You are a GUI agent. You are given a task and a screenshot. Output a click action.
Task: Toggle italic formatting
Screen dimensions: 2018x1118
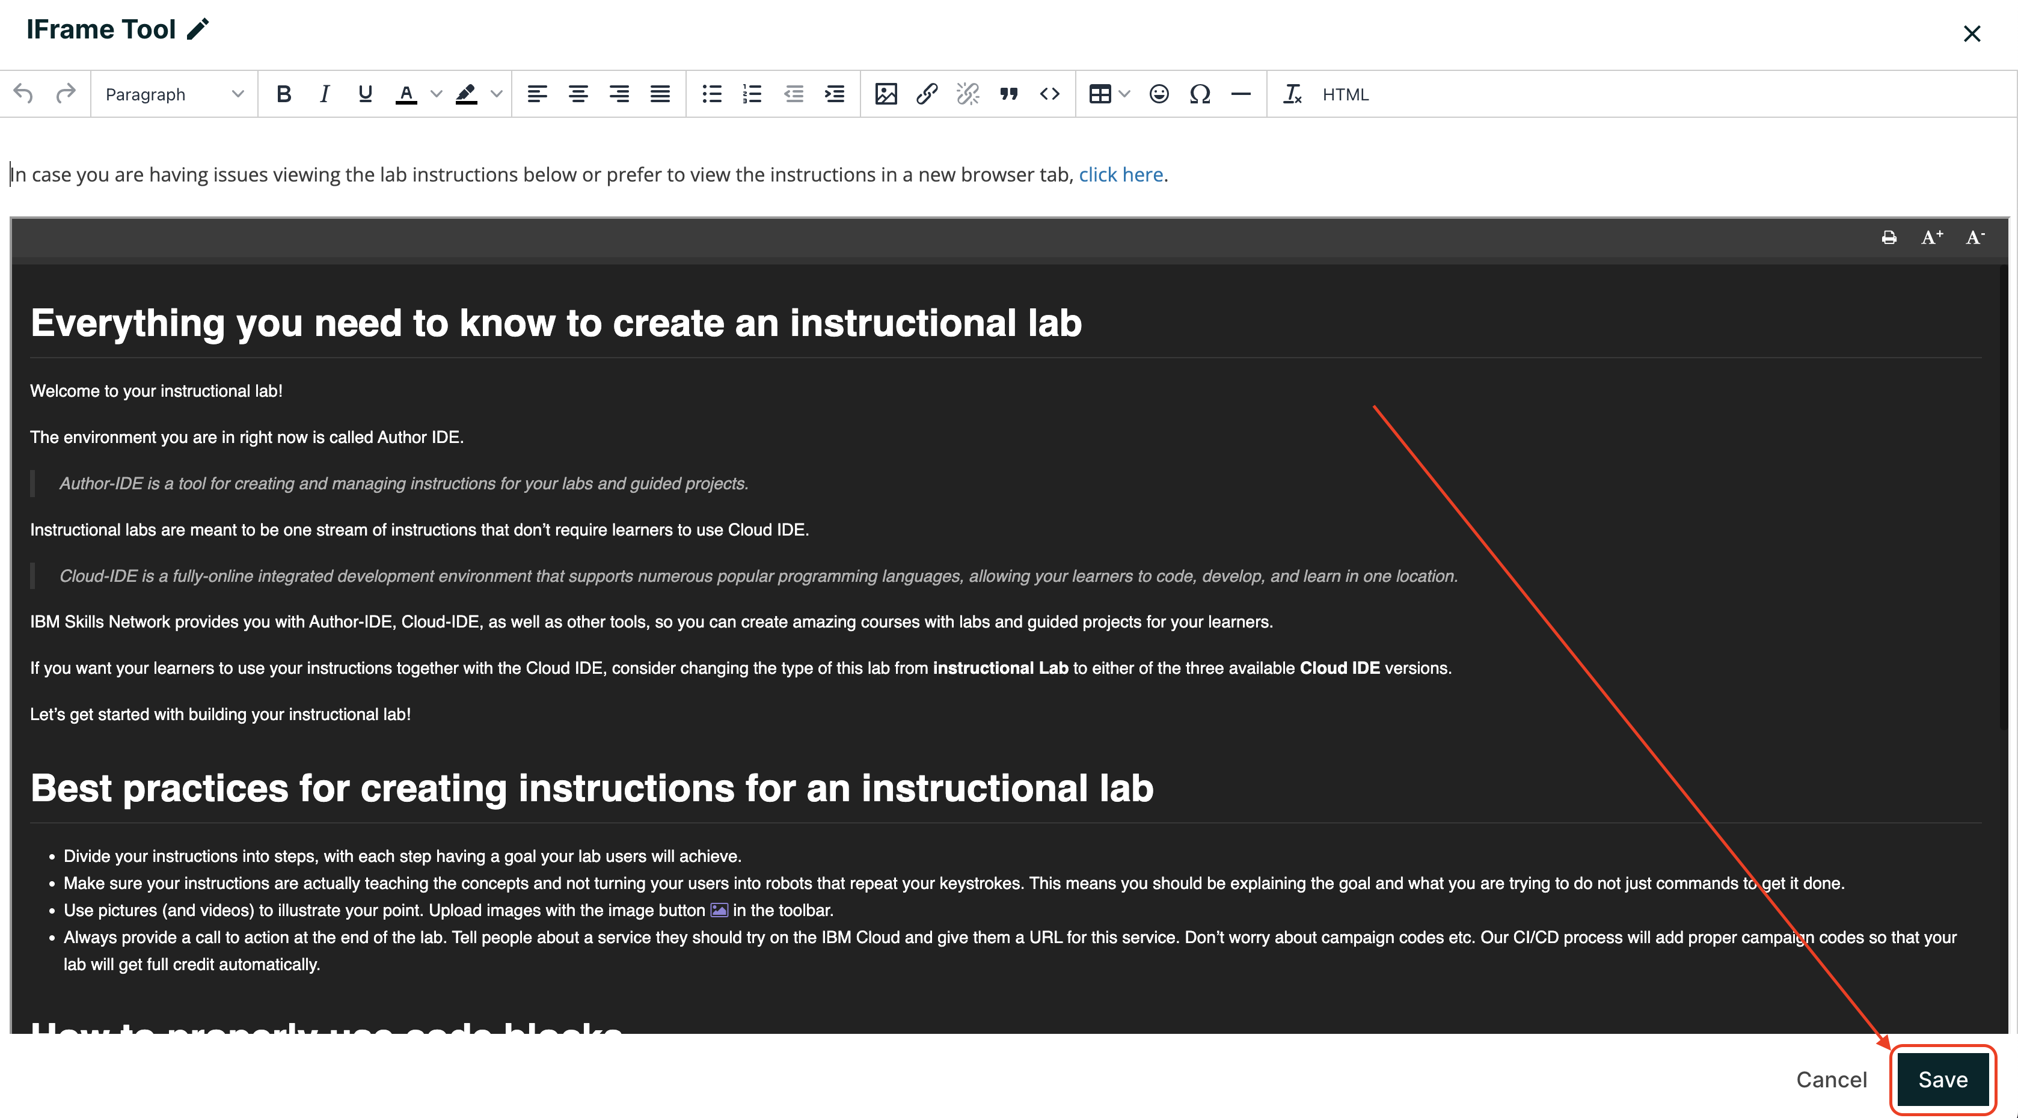324,94
